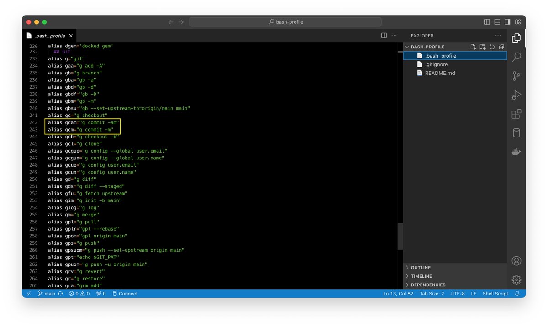Click the line alias gpt="echo $GIT_PAT"
Image resolution: width=548 pixels, height=327 pixels.
pos(84,257)
